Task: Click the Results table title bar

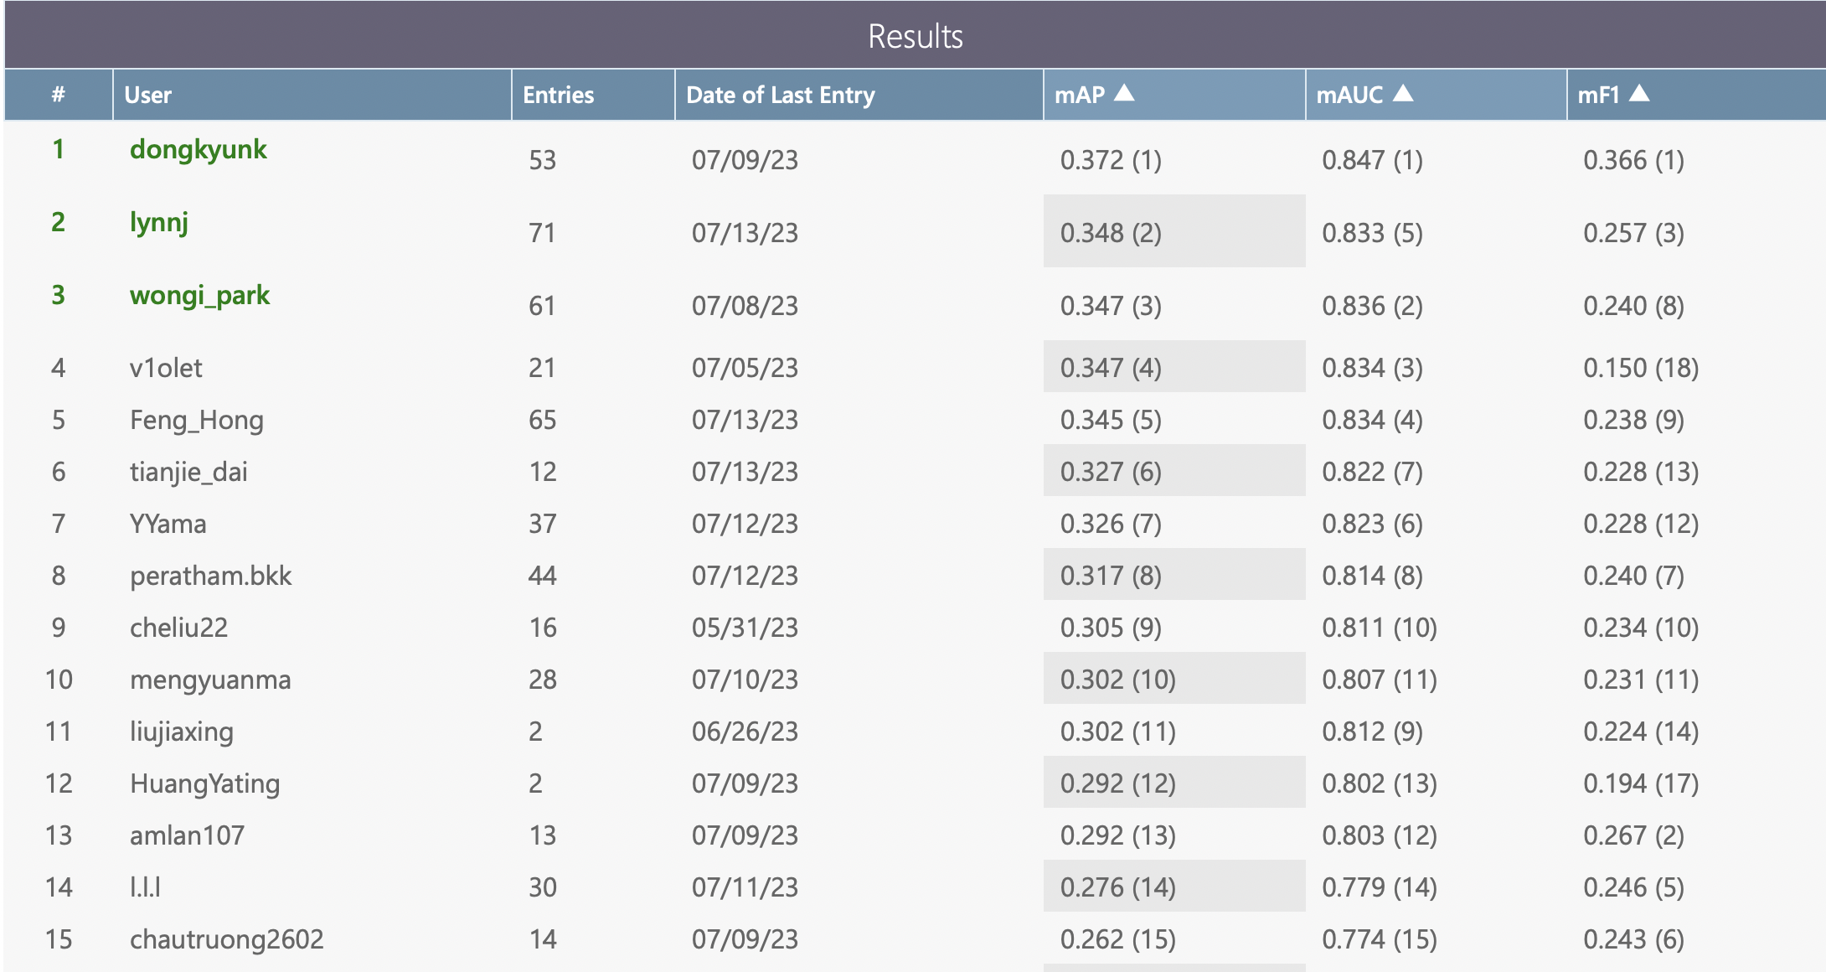Action: [915, 36]
